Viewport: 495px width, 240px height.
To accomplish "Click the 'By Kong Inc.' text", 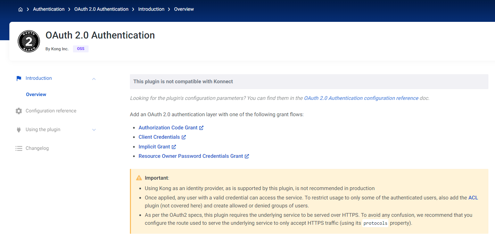I will tap(57, 49).
